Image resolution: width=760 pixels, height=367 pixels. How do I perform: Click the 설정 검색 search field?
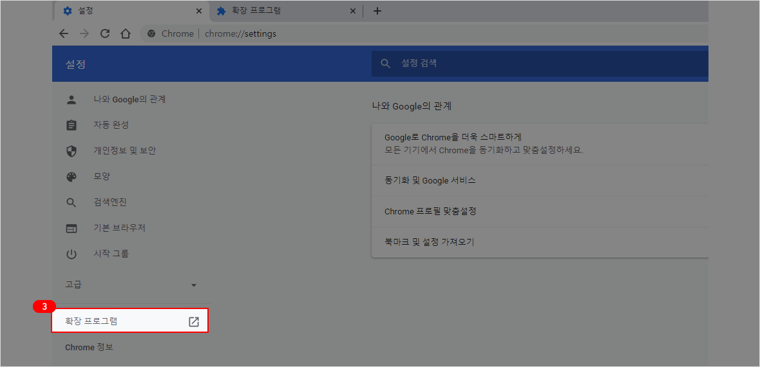tap(541, 63)
